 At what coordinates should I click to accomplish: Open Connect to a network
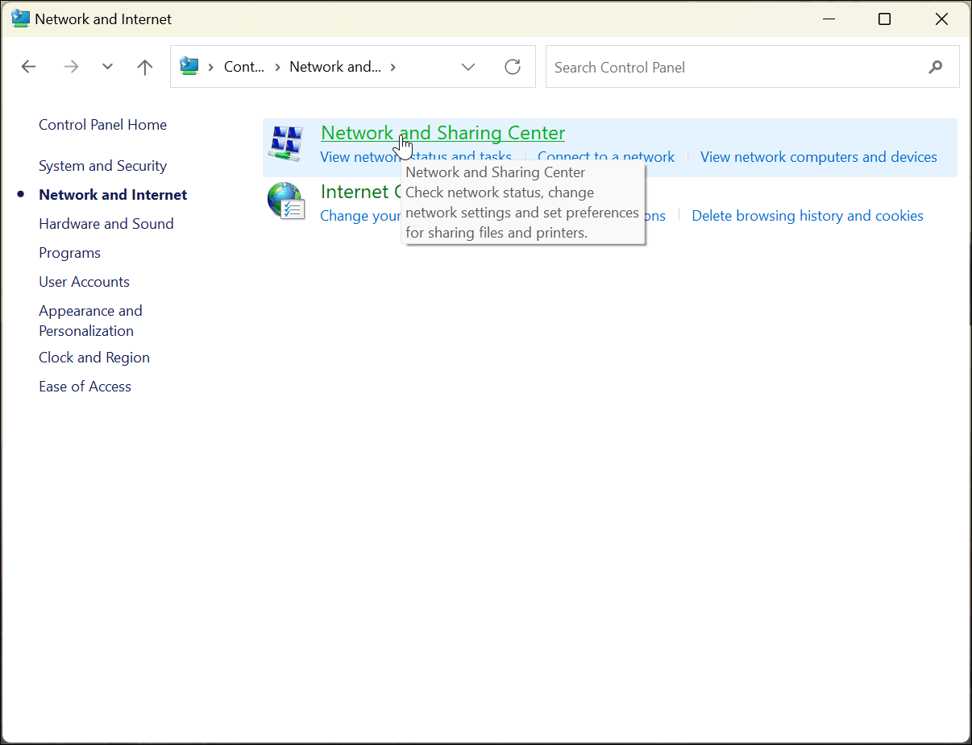[x=605, y=156]
